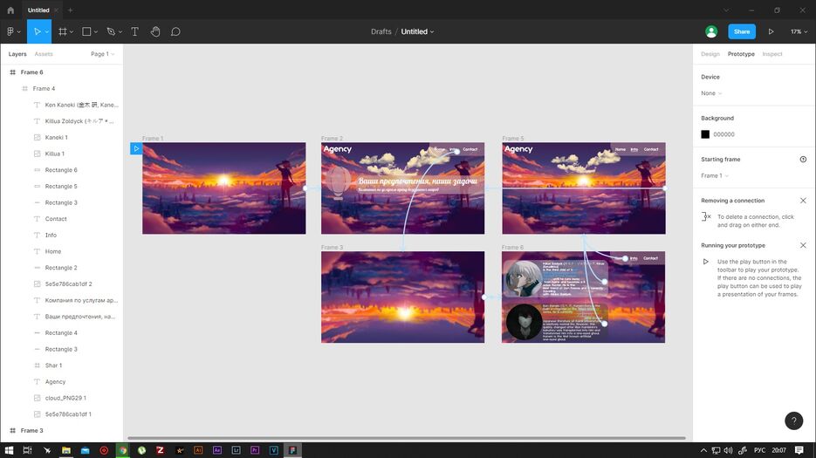Select the Rectangle shape tool
Image resolution: width=816 pixels, height=458 pixels.
pos(87,31)
